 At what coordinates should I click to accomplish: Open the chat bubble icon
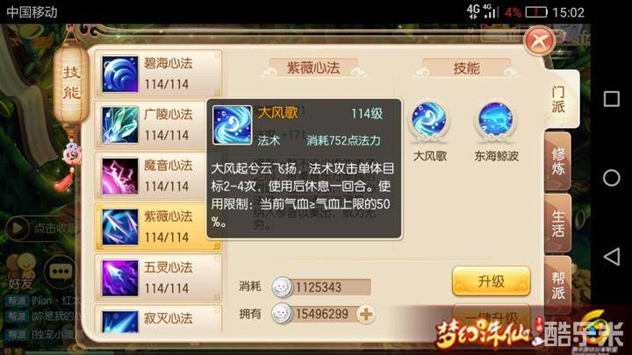tap(60, 272)
